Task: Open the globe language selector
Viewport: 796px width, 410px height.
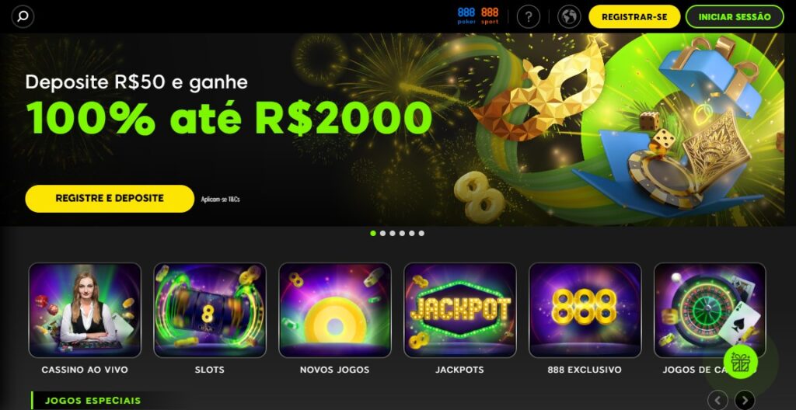Action: coord(568,17)
